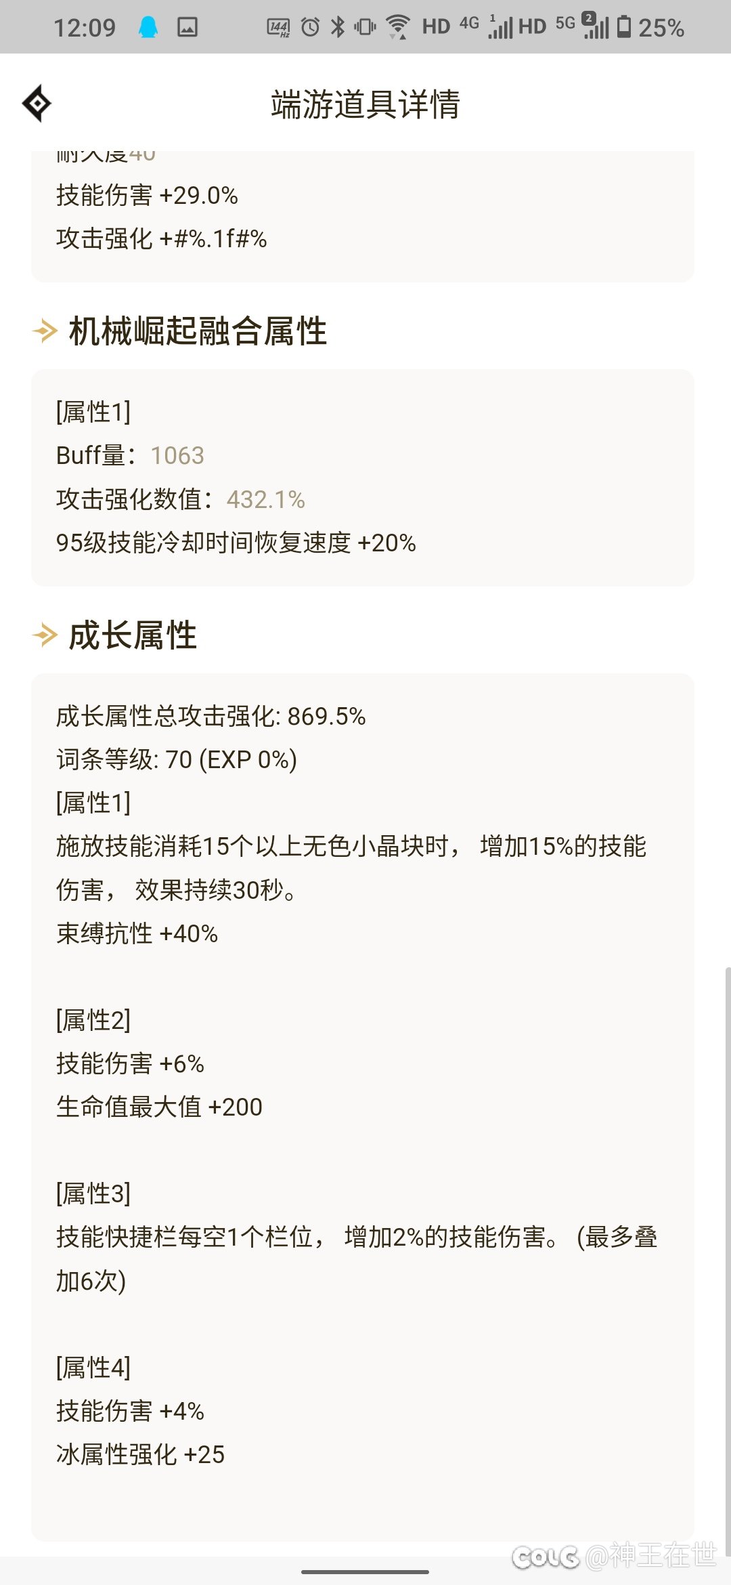Click the arrow icon beside 成长属性
Image resolution: width=731 pixels, height=1585 pixels.
click(x=45, y=635)
